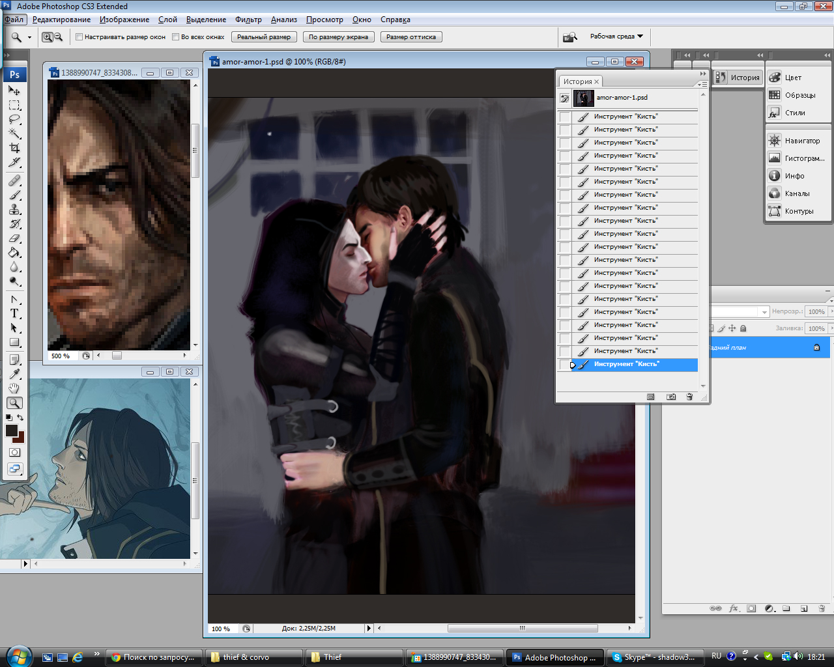Toggle lock image pixels in Layers panel
Image resolution: width=834 pixels, height=667 pixels.
(721, 328)
